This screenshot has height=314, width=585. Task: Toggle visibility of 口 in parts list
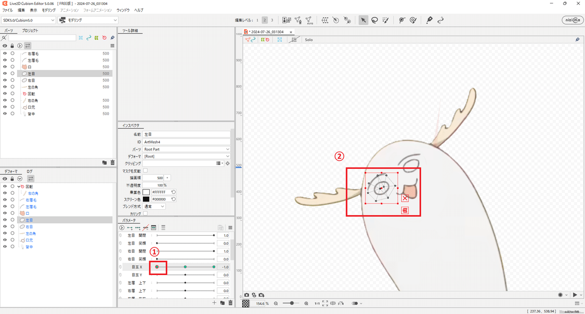tap(5, 67)
